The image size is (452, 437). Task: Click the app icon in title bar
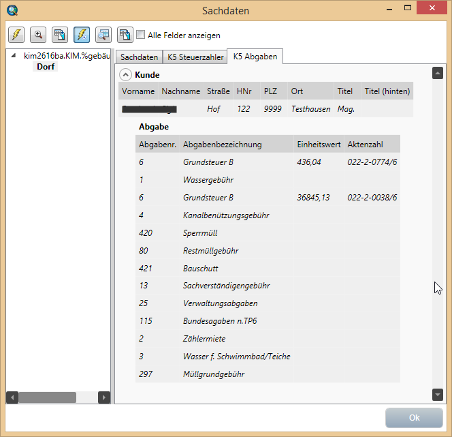click(x=12, y=10)
